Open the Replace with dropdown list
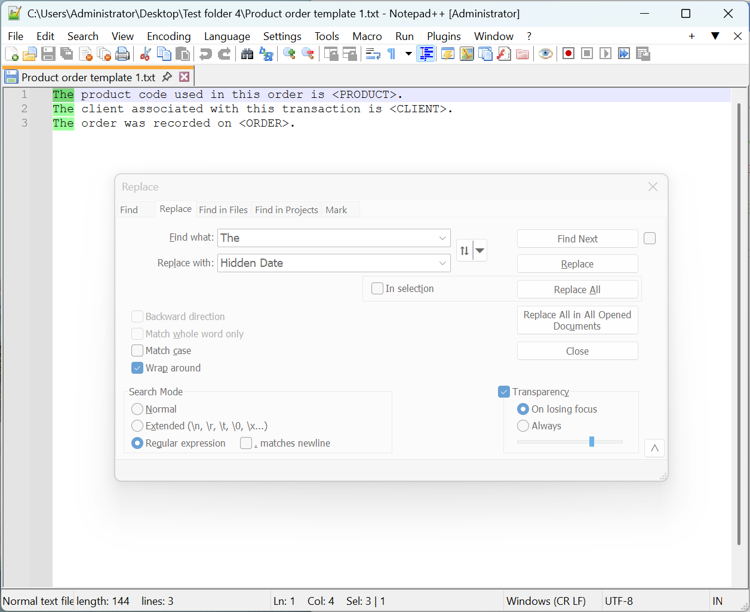 click(442, 263)
